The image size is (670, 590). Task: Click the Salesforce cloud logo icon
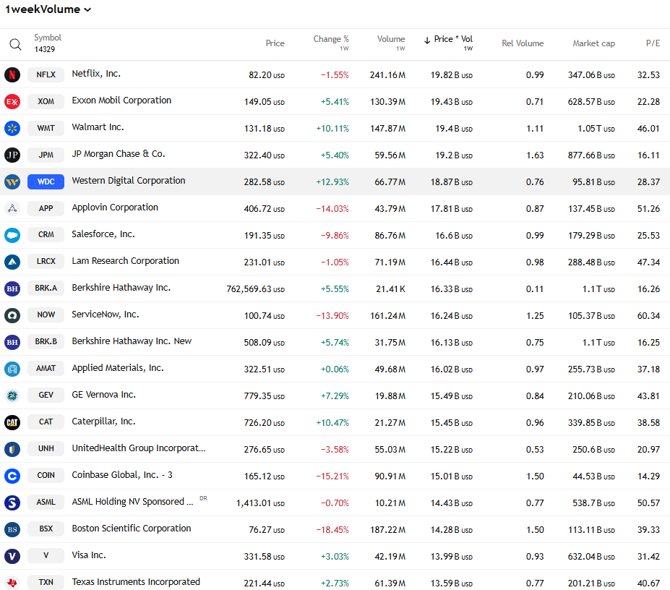(12, 235)
